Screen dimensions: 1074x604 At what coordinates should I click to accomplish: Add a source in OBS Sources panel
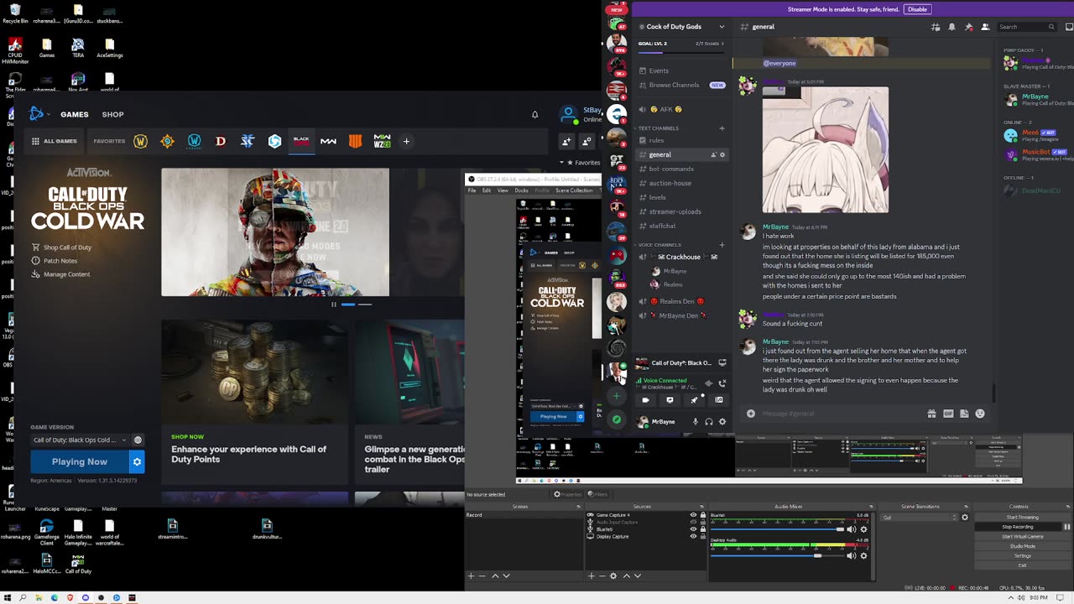click(591, 575)
